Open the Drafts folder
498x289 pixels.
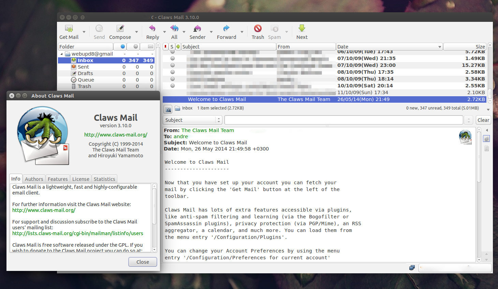click(x=85, y=73)
